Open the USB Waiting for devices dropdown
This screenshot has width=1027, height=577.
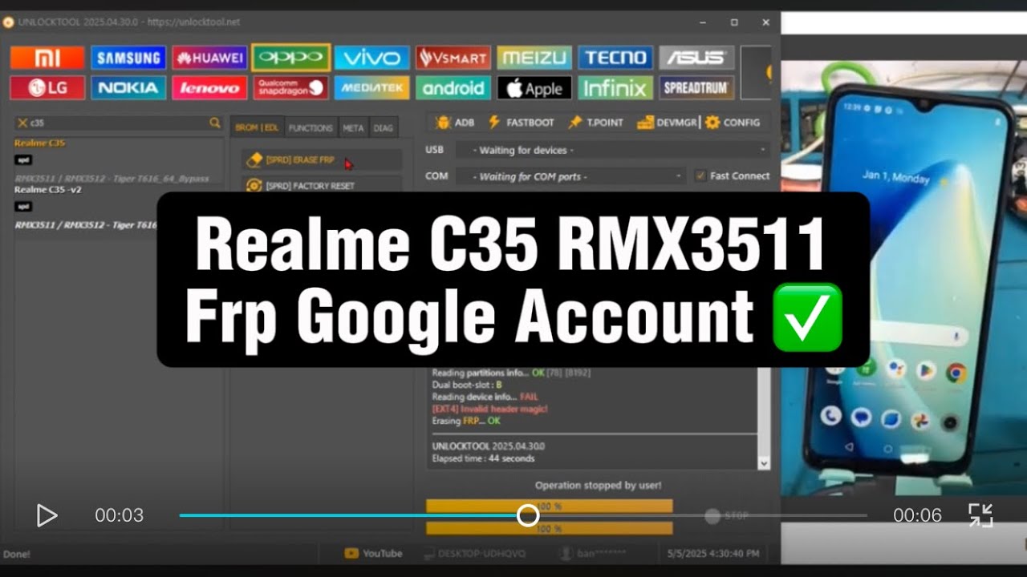pyautogui.click(x=613, y=150)
